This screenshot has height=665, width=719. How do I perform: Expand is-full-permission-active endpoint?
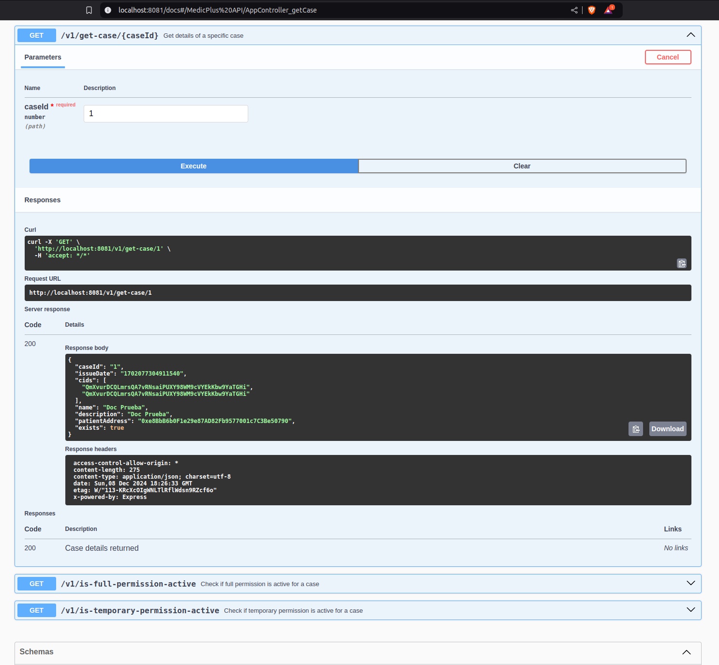click(x=691, y=583)
